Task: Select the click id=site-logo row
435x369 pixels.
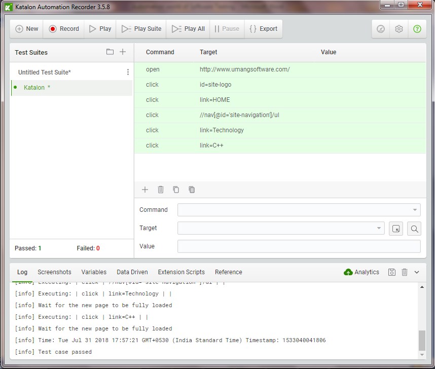Action: pyautogui.click(x=280, y=85)
